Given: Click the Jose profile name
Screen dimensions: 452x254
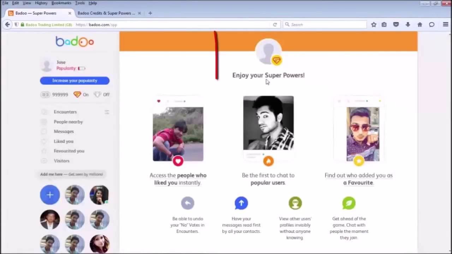Looking at the screenshot, I should point(61,62).
